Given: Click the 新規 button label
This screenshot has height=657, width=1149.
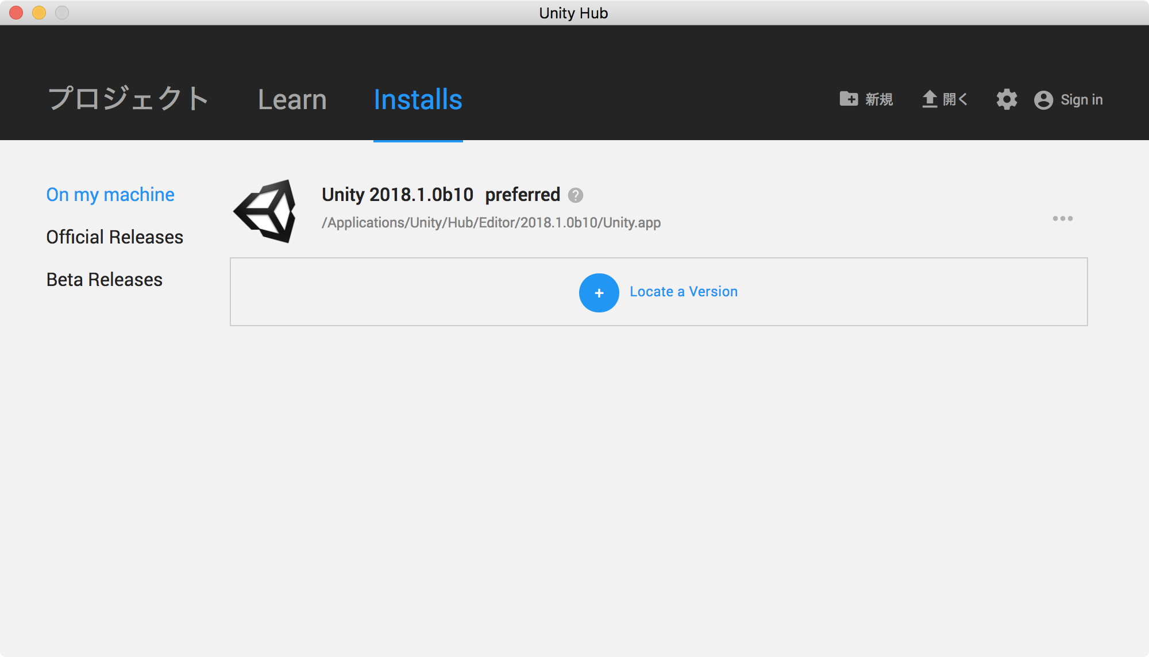Looking at the screenshot, I should (x=879, y=99).
